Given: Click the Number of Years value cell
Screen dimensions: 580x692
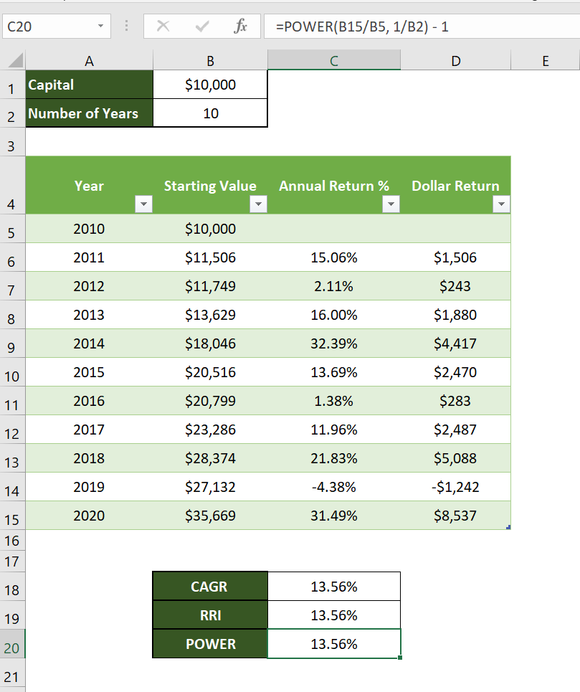Looking at the screenshot, I should 209,113.
